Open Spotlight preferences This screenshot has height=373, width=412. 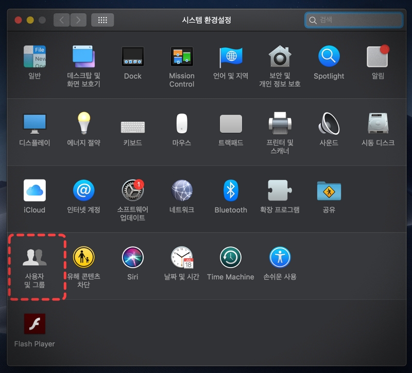329,56
